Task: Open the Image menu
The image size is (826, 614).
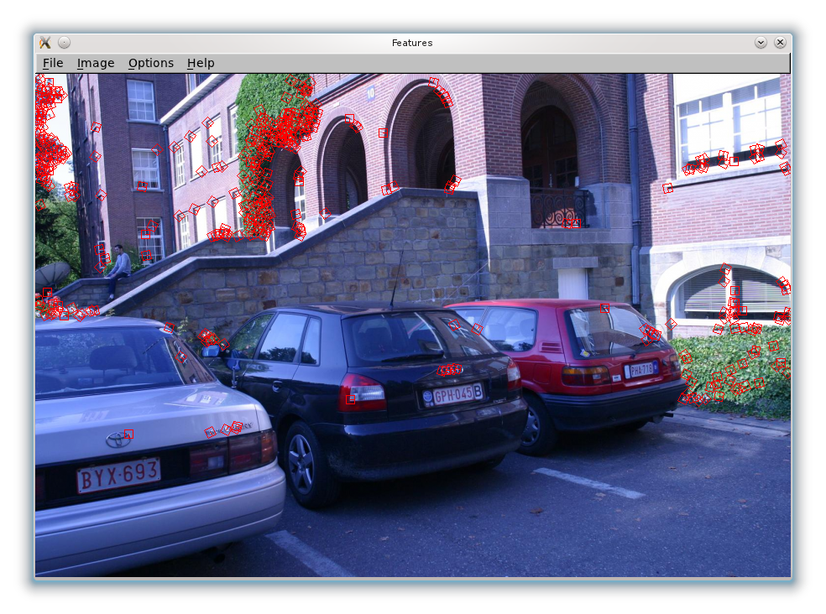Action: (x=96, y=63)
